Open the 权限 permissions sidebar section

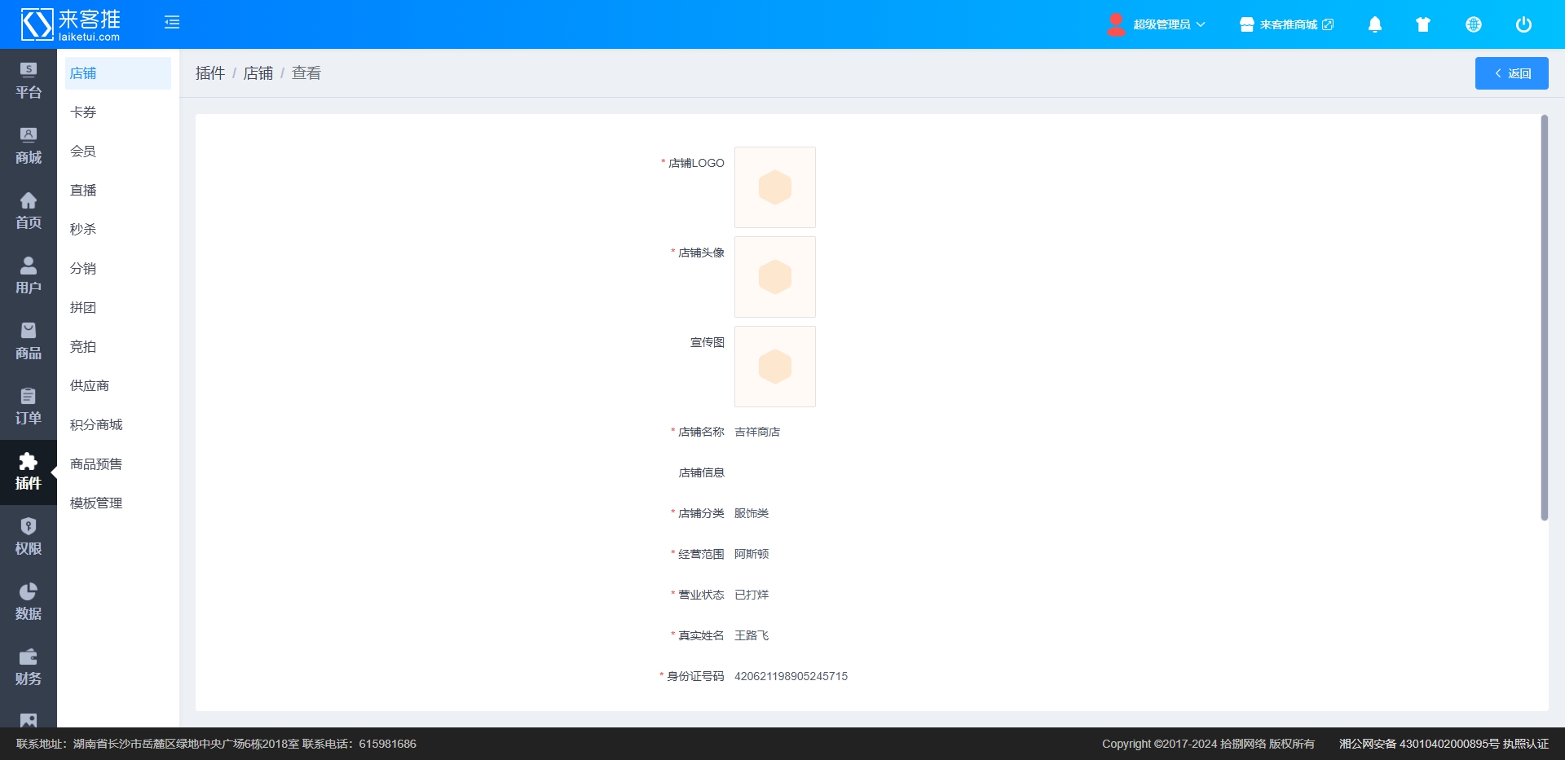(29, 538)
